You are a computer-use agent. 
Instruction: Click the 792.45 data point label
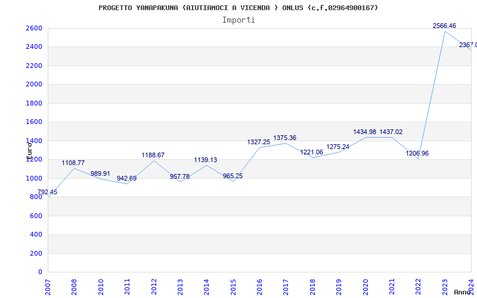click(x=48, y=192)
